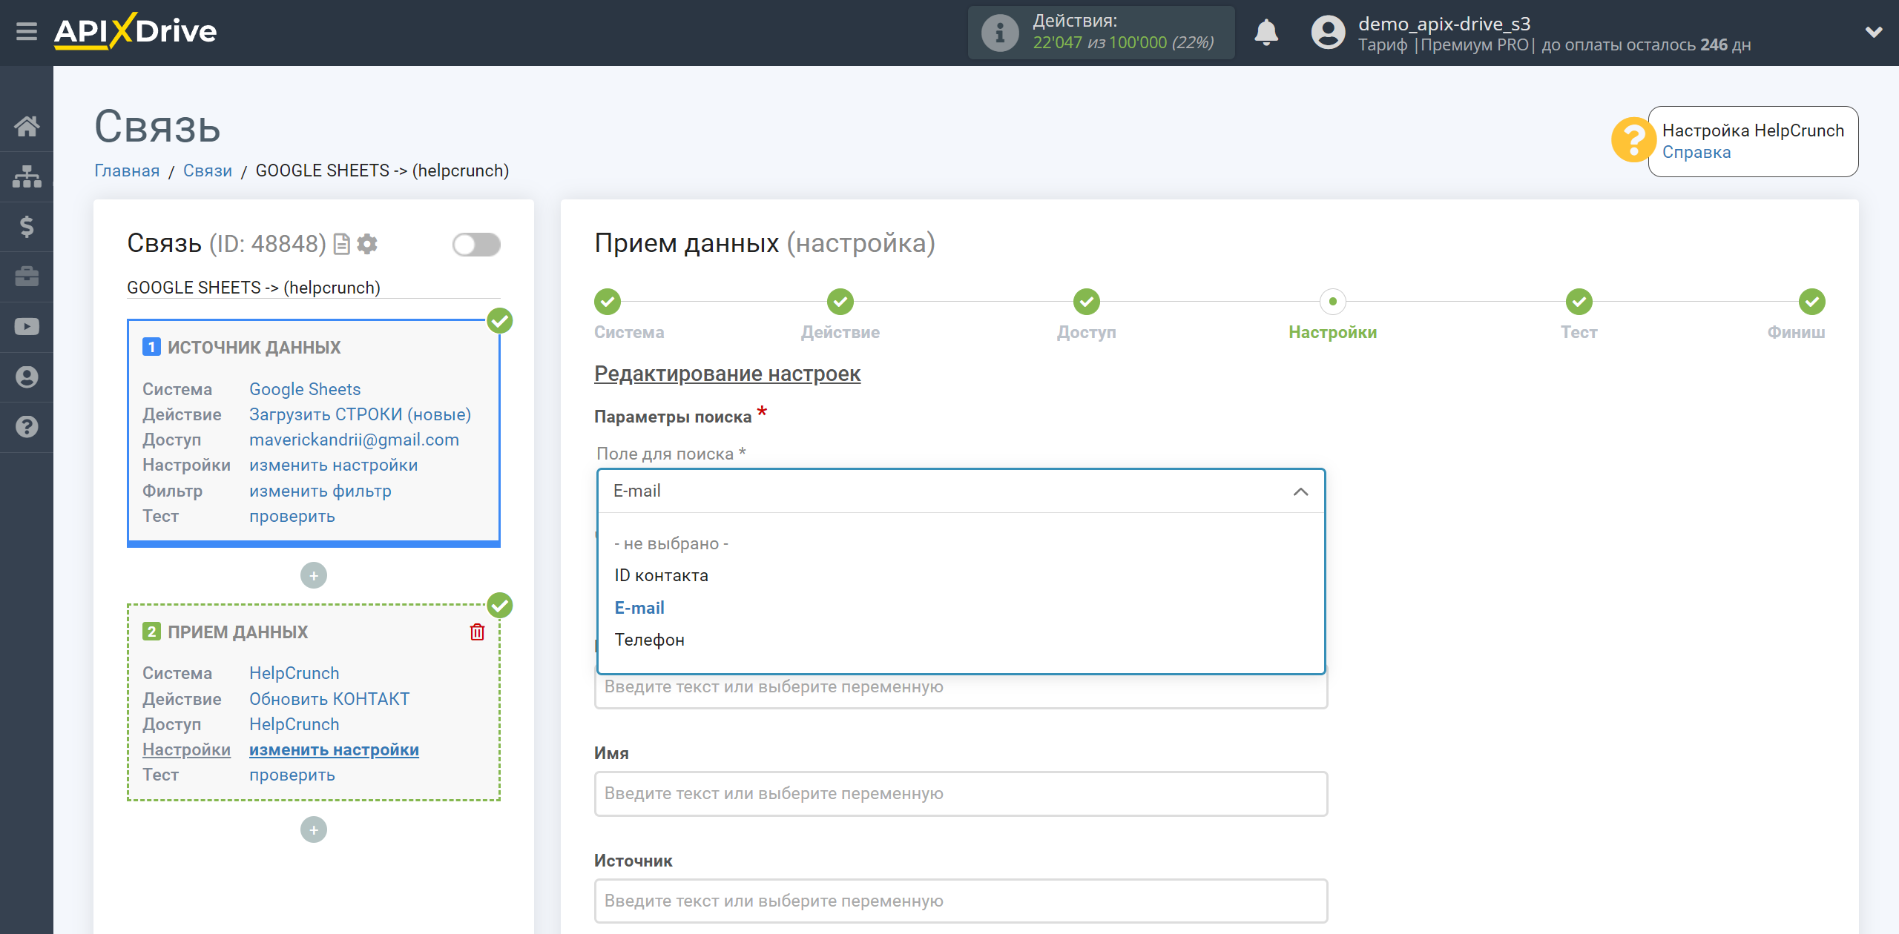This screenshot has height=934, width=1899.
Task: Collapse the Поле для поиска dropdown
Action: click(x=961, y=491)
